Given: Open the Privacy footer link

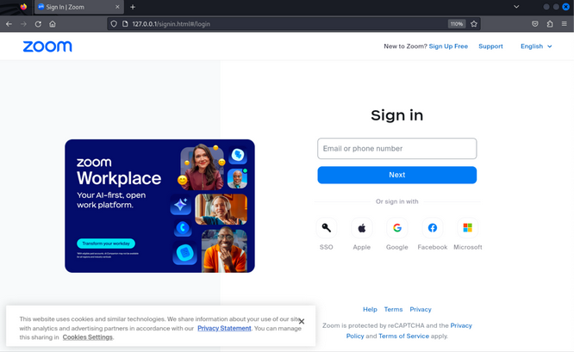Looking at the screenshot, I should [421, 310].
